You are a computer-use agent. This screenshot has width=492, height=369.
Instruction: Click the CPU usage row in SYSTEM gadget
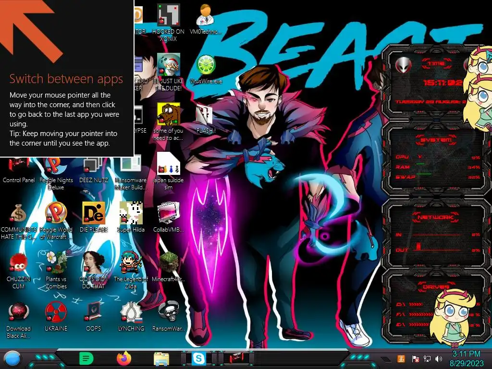click(x=438, y=157)
